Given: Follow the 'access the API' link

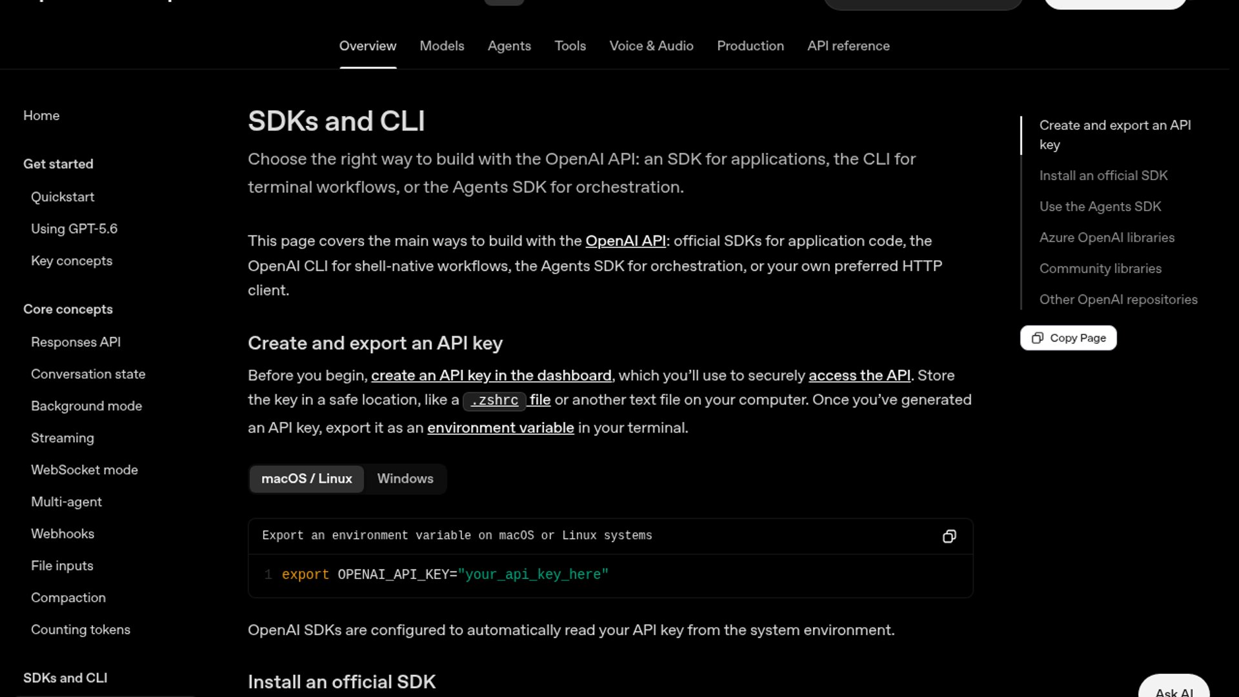Looking at the screenshot, I should [860, 376].
